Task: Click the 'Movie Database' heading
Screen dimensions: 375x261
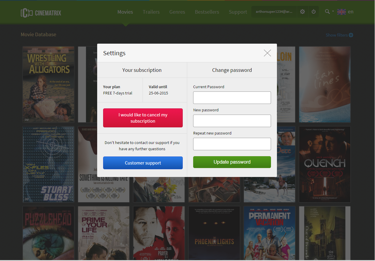Action: point(38,34)
